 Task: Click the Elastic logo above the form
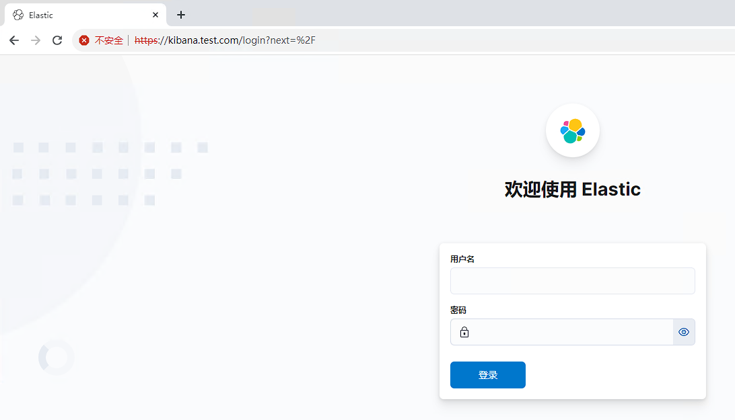[572, 130]
